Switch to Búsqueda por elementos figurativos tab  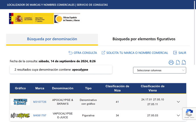pyautogui.click(x=144, y=39)
